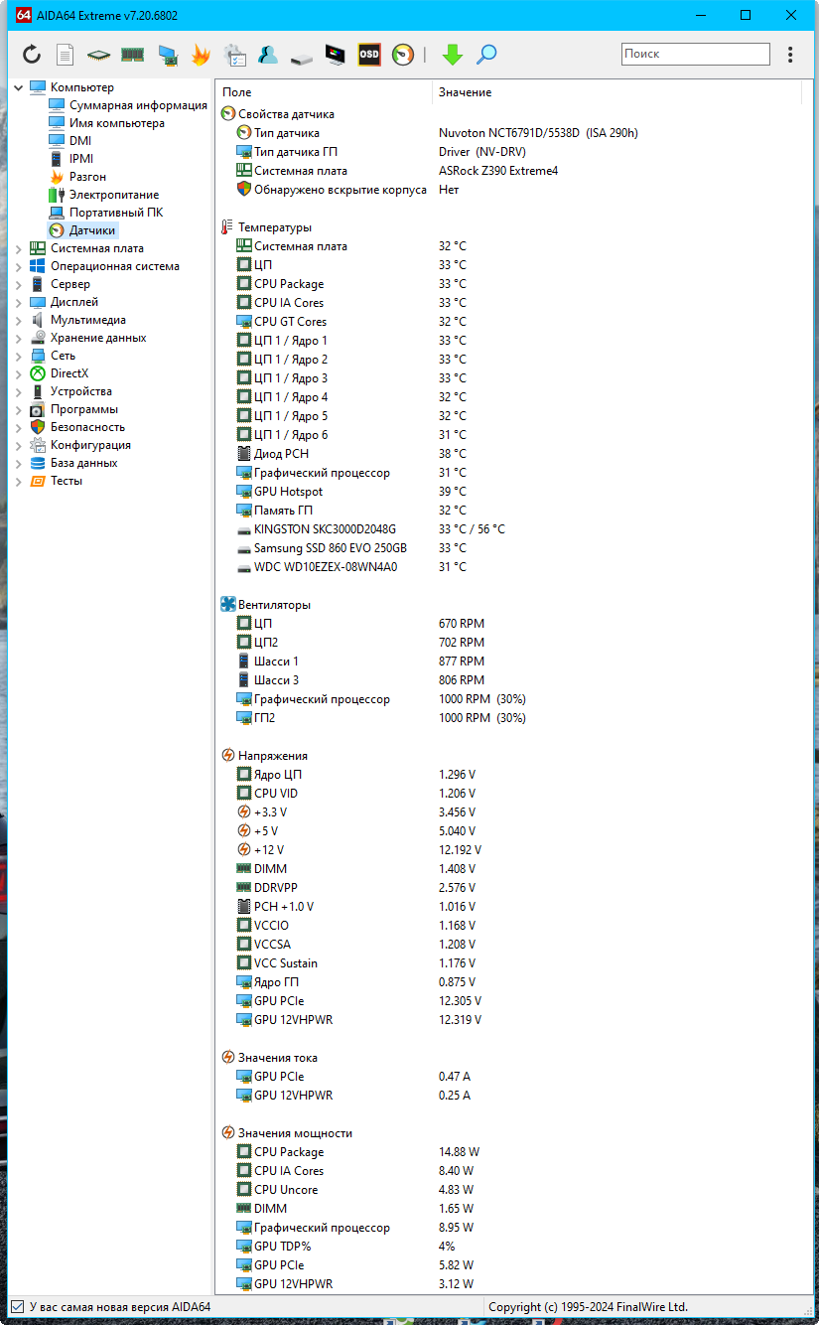The height and width of the screenshot is (1325, 819).
Task: Expand the Операционная система node
Action: [18, 266]
